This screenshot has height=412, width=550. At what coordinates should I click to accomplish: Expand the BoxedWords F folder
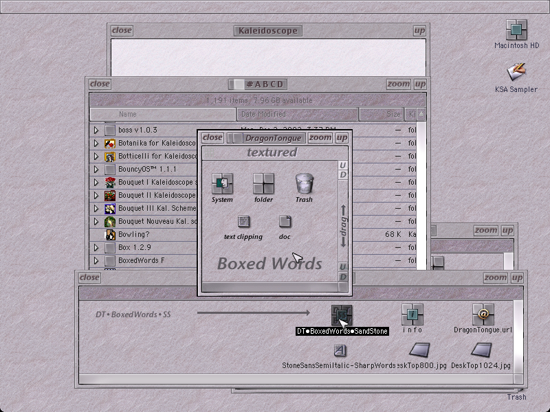pos(96,261)
